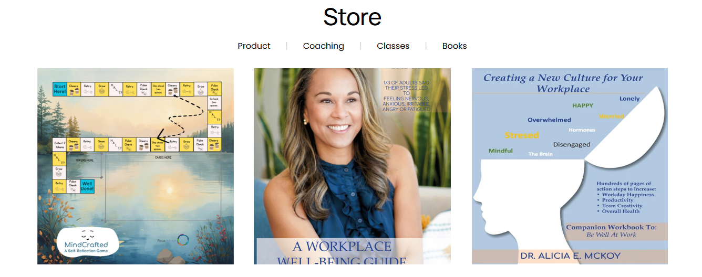
Task: Click the Collect 2 tokens board tile
Action: (x=59, y=144)
